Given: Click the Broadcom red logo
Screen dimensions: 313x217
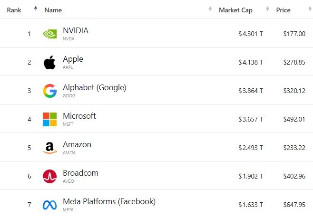Looking at the screenshot, I should [49, 176].
